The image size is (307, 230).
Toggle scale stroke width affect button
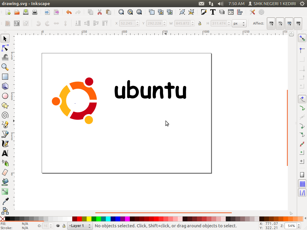[271, 23]
